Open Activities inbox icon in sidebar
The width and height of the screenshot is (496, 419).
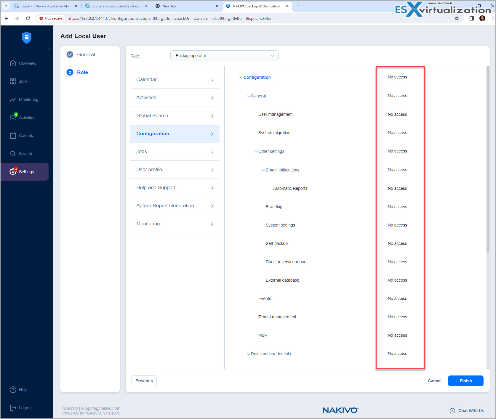coord(13,118)
